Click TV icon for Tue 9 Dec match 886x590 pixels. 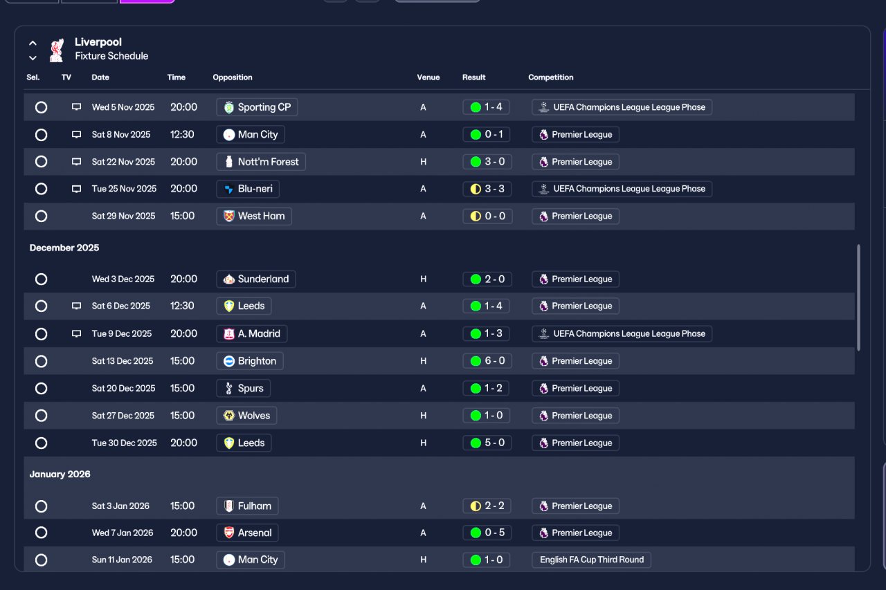(76, 333)
